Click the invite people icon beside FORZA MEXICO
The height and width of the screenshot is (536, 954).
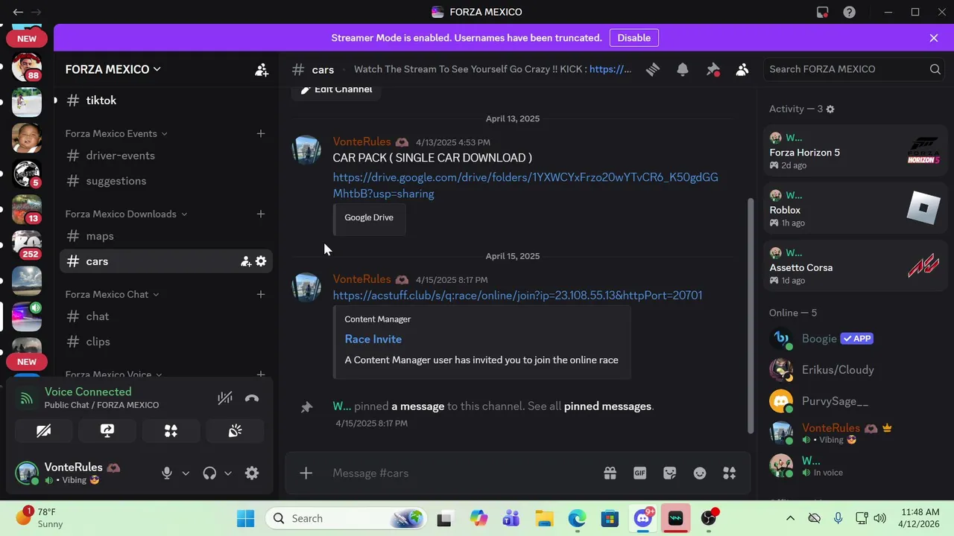pyautogui.click(x=262, y=69)
